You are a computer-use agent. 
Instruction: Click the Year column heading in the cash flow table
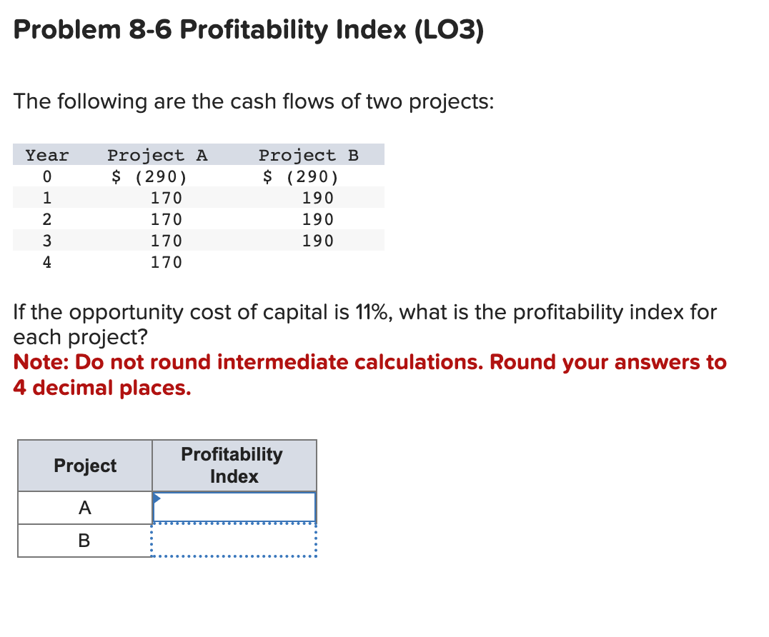click(47, 155)
